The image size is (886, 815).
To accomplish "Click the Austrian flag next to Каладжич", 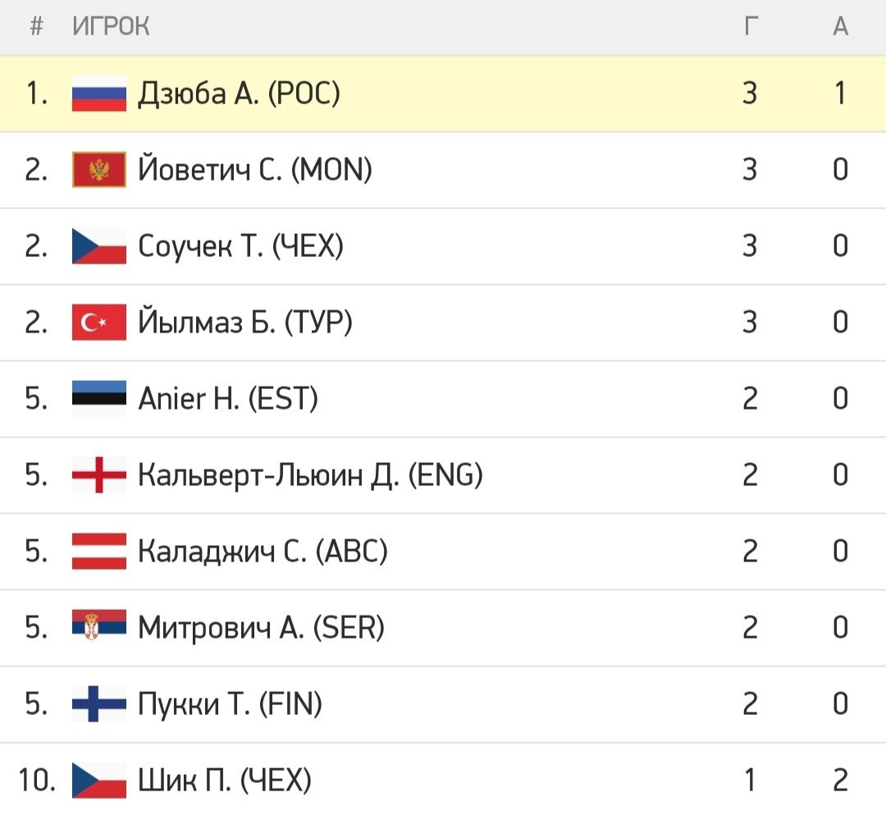I will [x=99, y=551].
